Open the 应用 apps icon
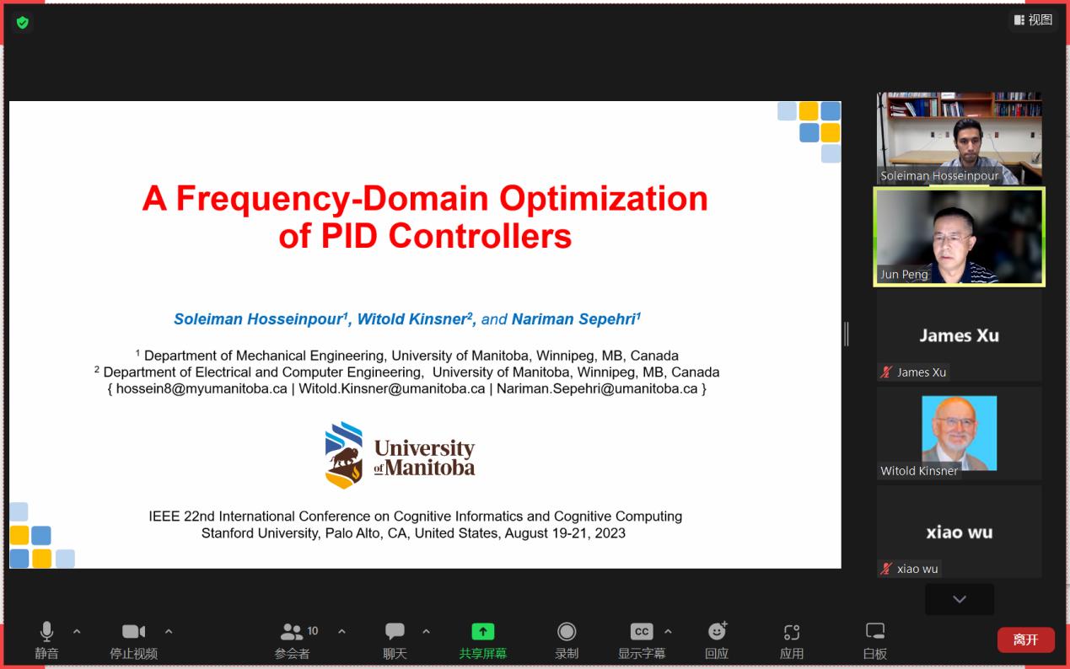 tap(791, 640)
